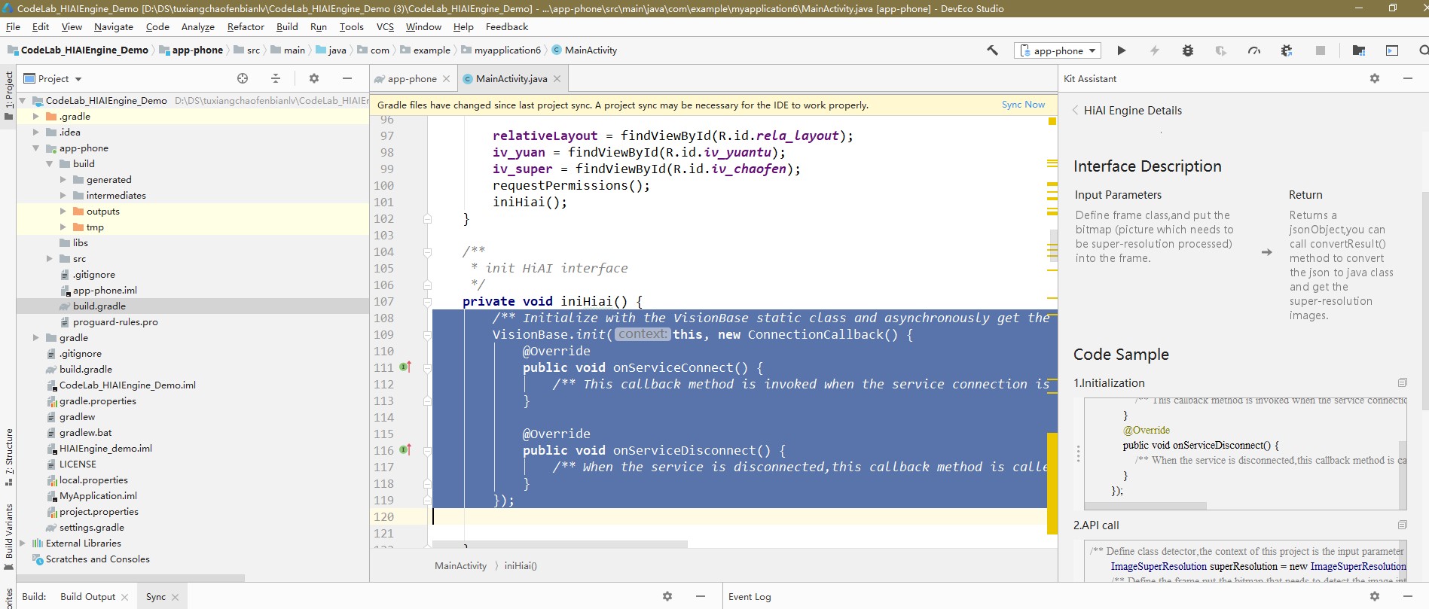The height and width of the screenshot is (609, 1429).
Task: Hide the Project panel with minus icon
Action: click(x=347, y=78)
